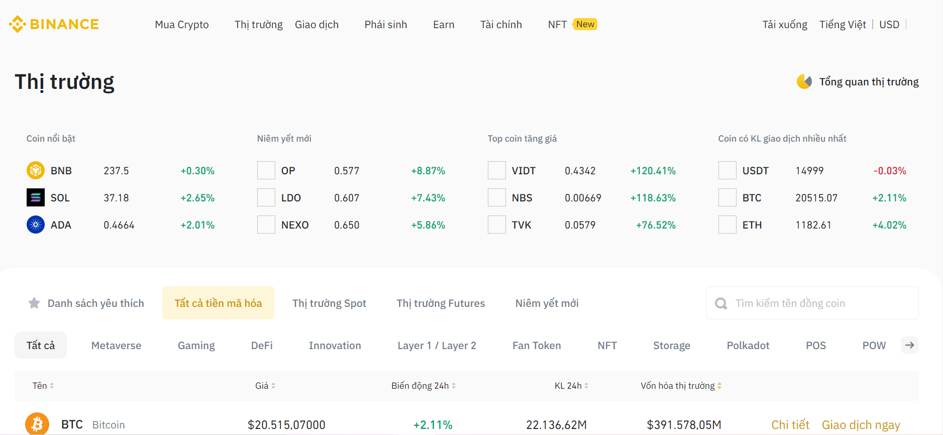The height and width of the screenshot is (435, 943).
Task: Open the NFT nav item
Action: [557, 25]
